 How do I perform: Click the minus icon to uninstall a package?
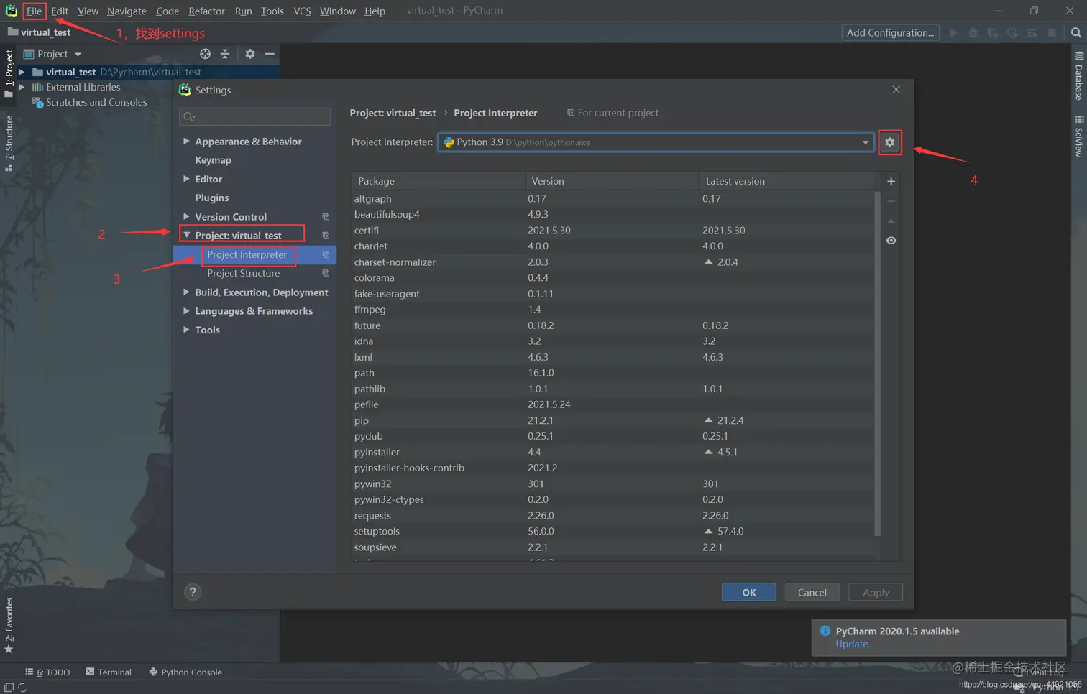(891, 201)
